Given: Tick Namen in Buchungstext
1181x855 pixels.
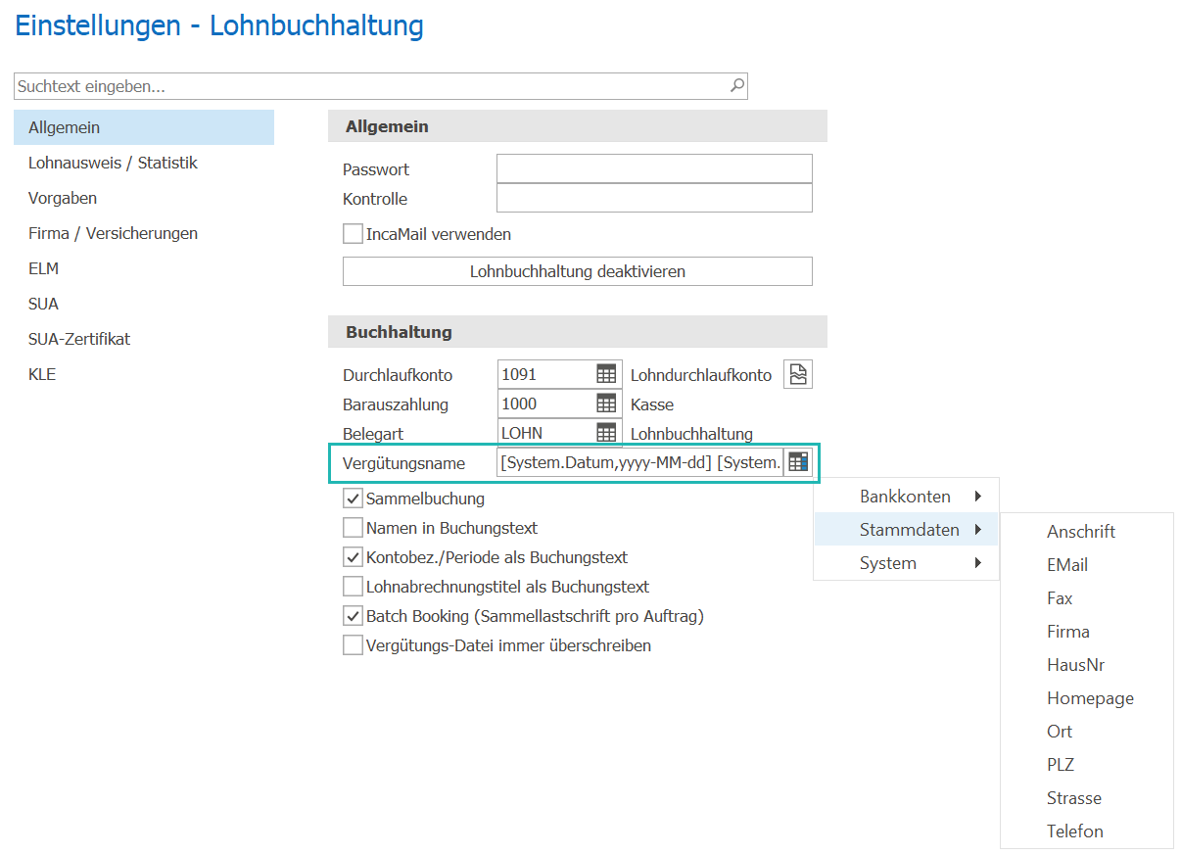Looking at the screenshot, I should [x=353, y=528].
